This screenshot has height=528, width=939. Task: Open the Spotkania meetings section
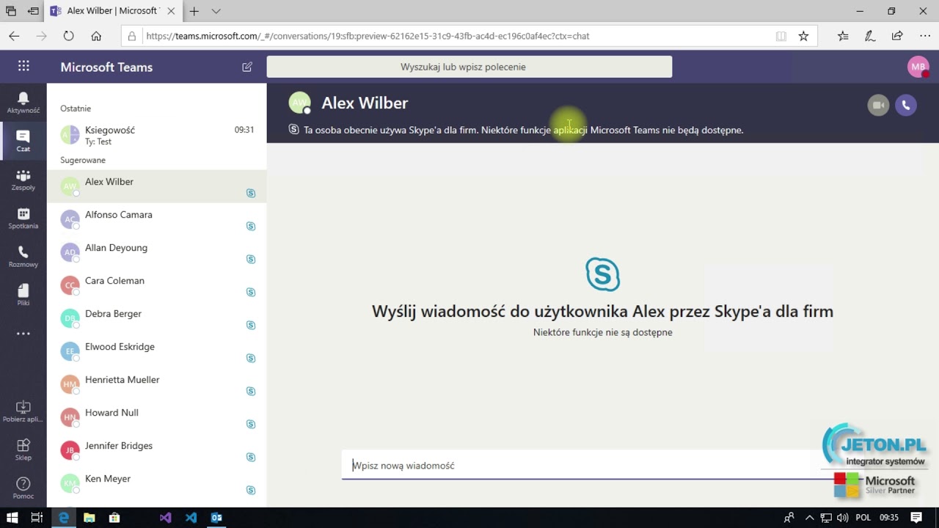coord(23,218)
